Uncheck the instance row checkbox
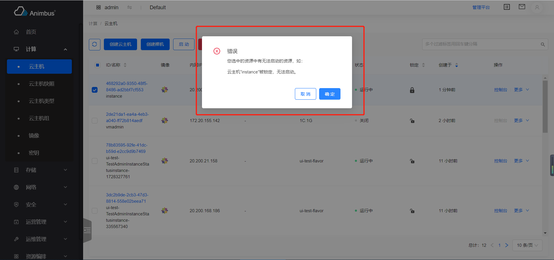The width and height of the screenshot is (554, 260). (95, 90)
